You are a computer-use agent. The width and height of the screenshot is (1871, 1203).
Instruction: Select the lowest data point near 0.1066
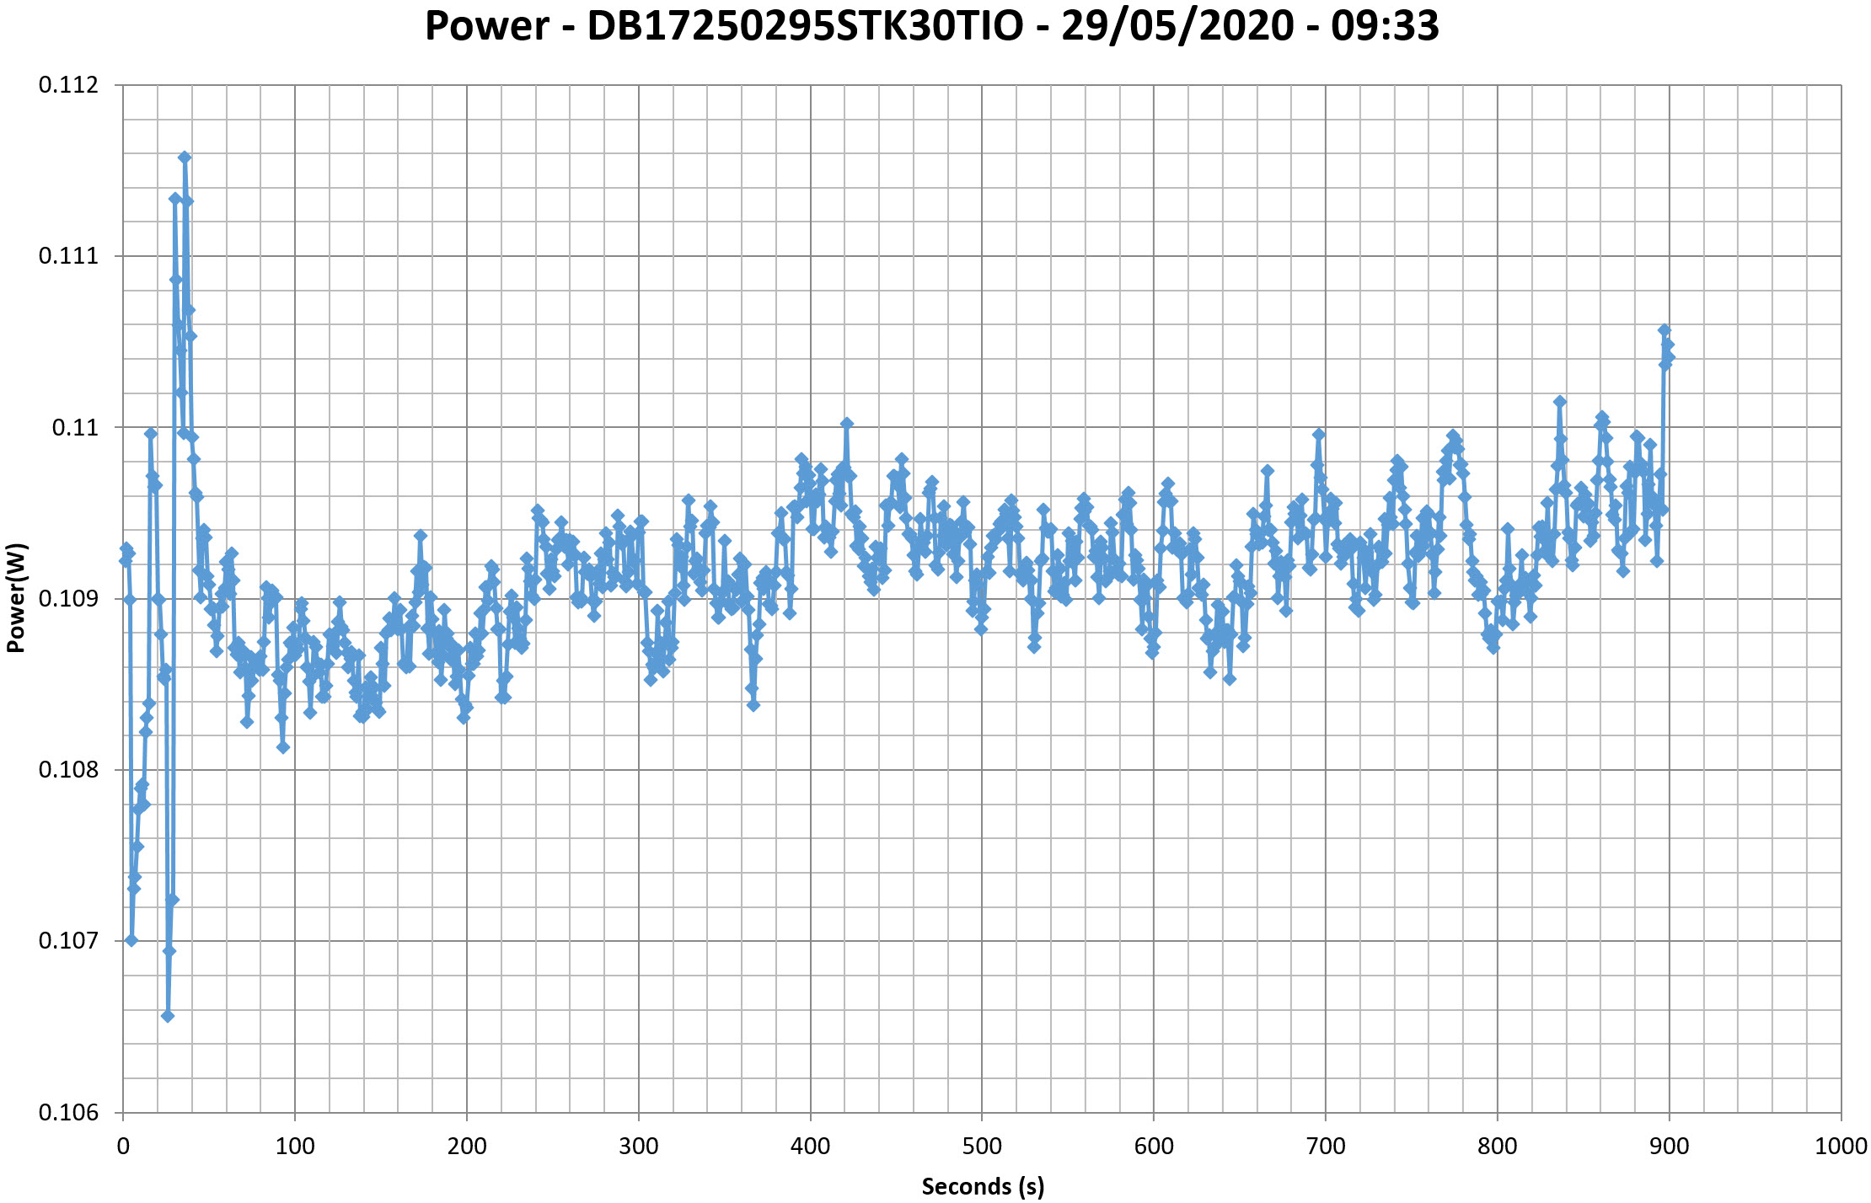click(168, 1016)
